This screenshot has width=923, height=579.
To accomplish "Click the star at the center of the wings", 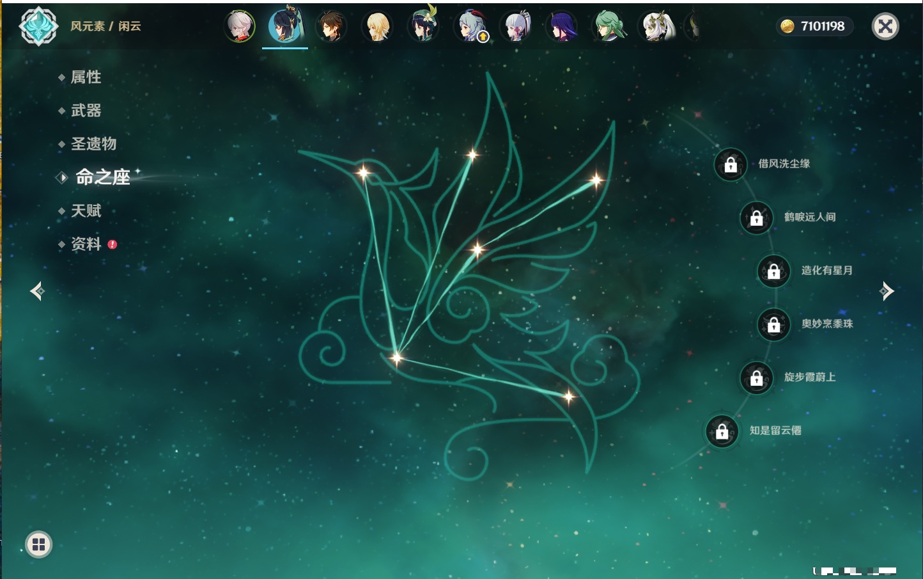I will (x=477, y=250).
